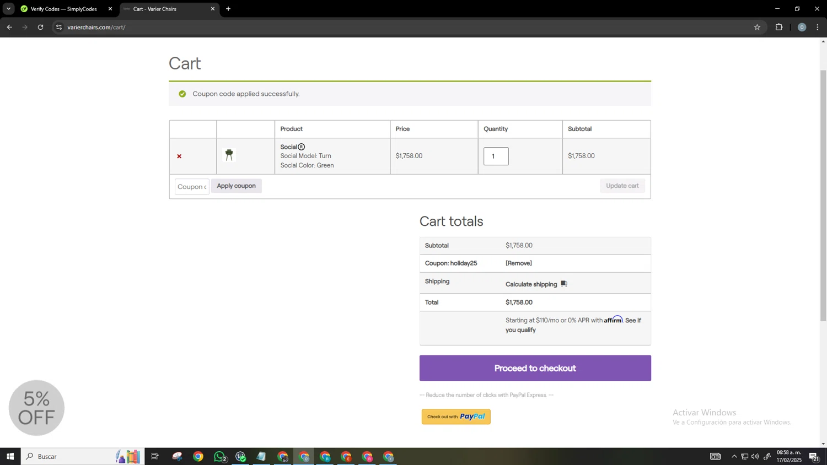Click the shipping truck icon
827x465 pixels.
point(564,284)
